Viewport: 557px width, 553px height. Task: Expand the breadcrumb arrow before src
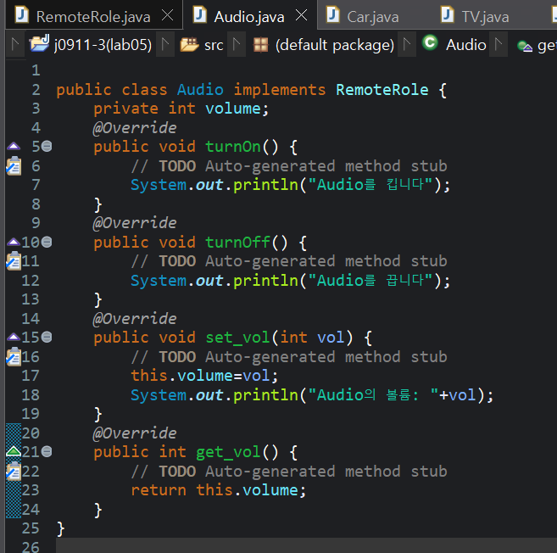[165, 44]
